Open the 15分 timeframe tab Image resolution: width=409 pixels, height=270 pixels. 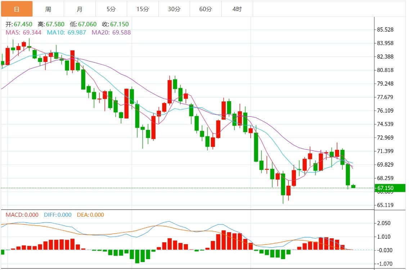[143, 9]
